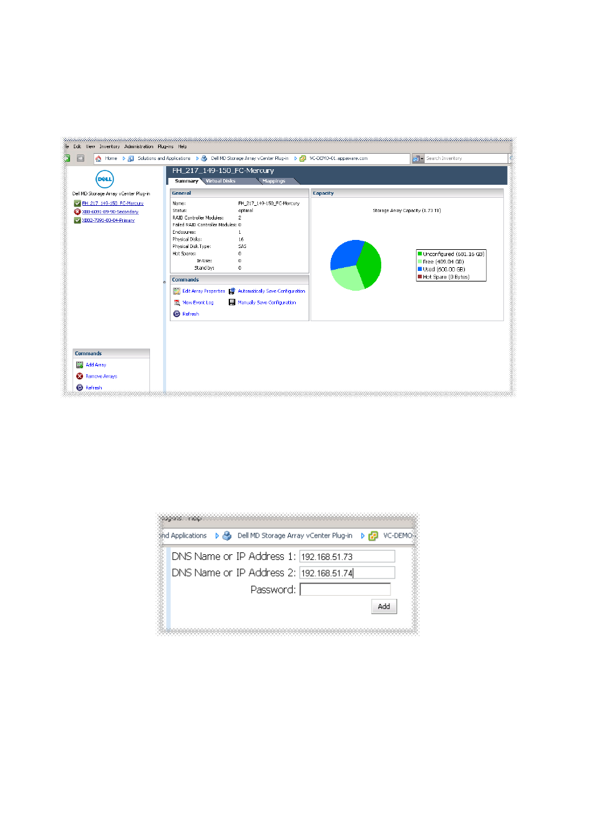Expand arrow before VC-DEMO in lower window
592x837 pixels.
point(363,536)
